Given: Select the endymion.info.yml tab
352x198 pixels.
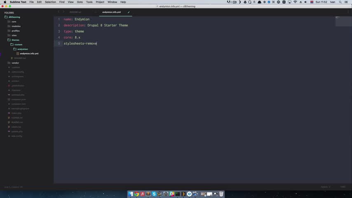Looking at the screenshot, I should (x=112, y=12).
